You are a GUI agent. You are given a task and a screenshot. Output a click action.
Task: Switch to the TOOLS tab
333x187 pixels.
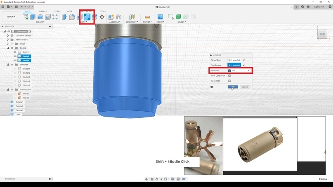pos(102,12)
